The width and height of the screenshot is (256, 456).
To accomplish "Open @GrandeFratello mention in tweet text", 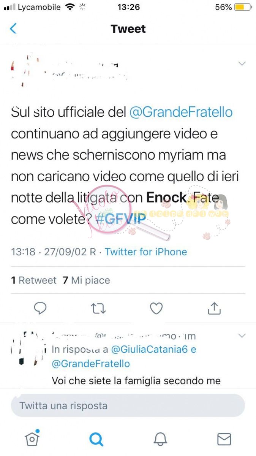I will click(x=181, y=112).
